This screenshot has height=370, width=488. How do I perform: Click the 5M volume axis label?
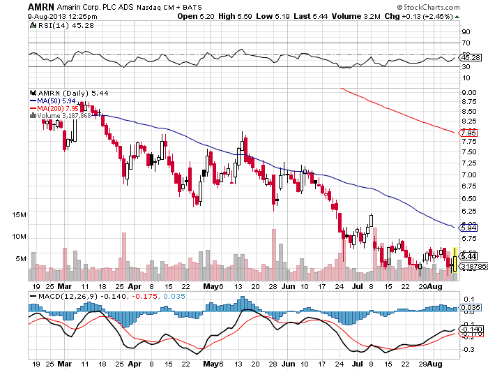(21, 259)
